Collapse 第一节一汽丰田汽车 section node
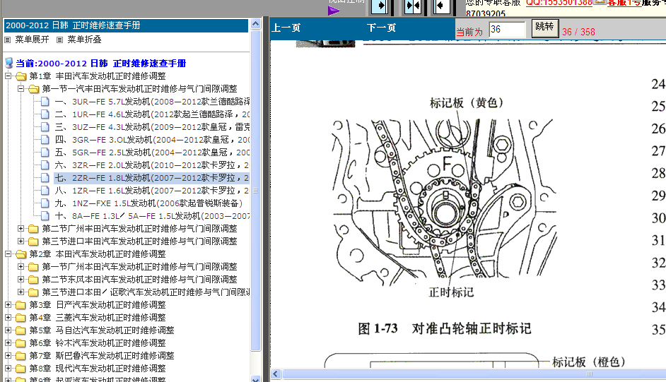666x382 pixels. click(21, 88)
